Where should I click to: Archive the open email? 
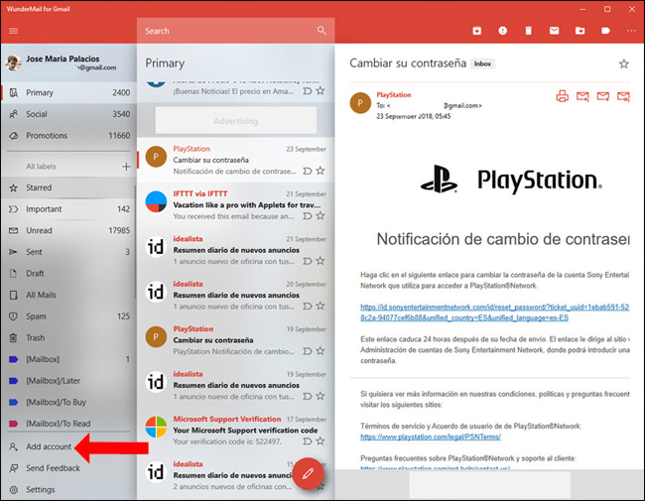click(476, 31)
